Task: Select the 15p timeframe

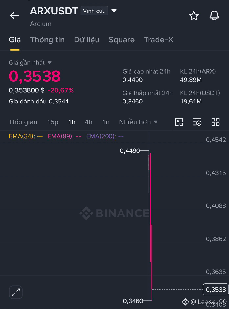Action: [52, 122]
